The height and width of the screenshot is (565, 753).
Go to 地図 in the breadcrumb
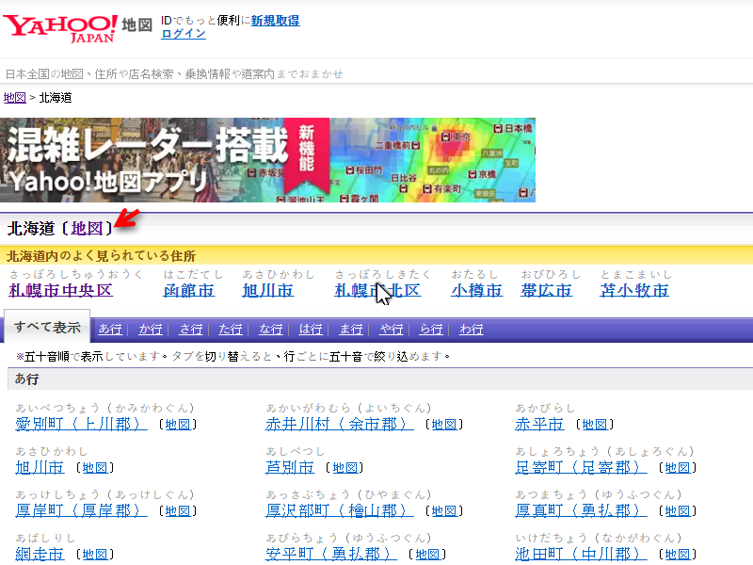coord(15,98)
